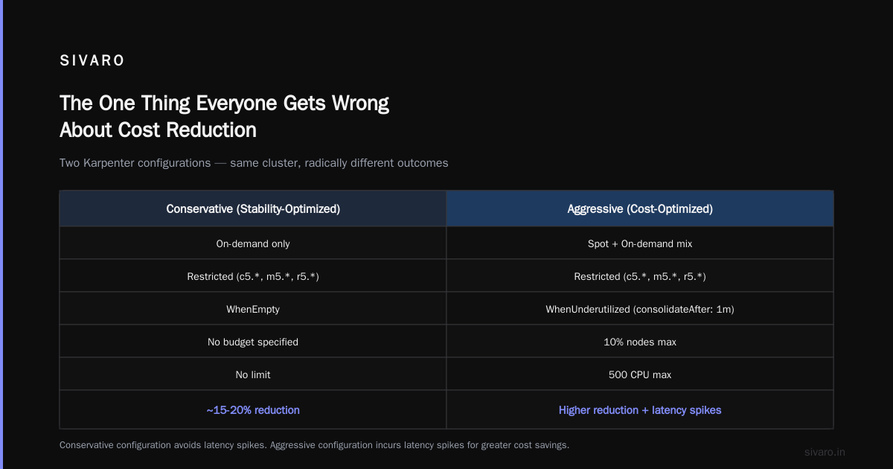
Task: Select Conservative (Stability-Optimized) column header
Action: (x=253, y=208)
